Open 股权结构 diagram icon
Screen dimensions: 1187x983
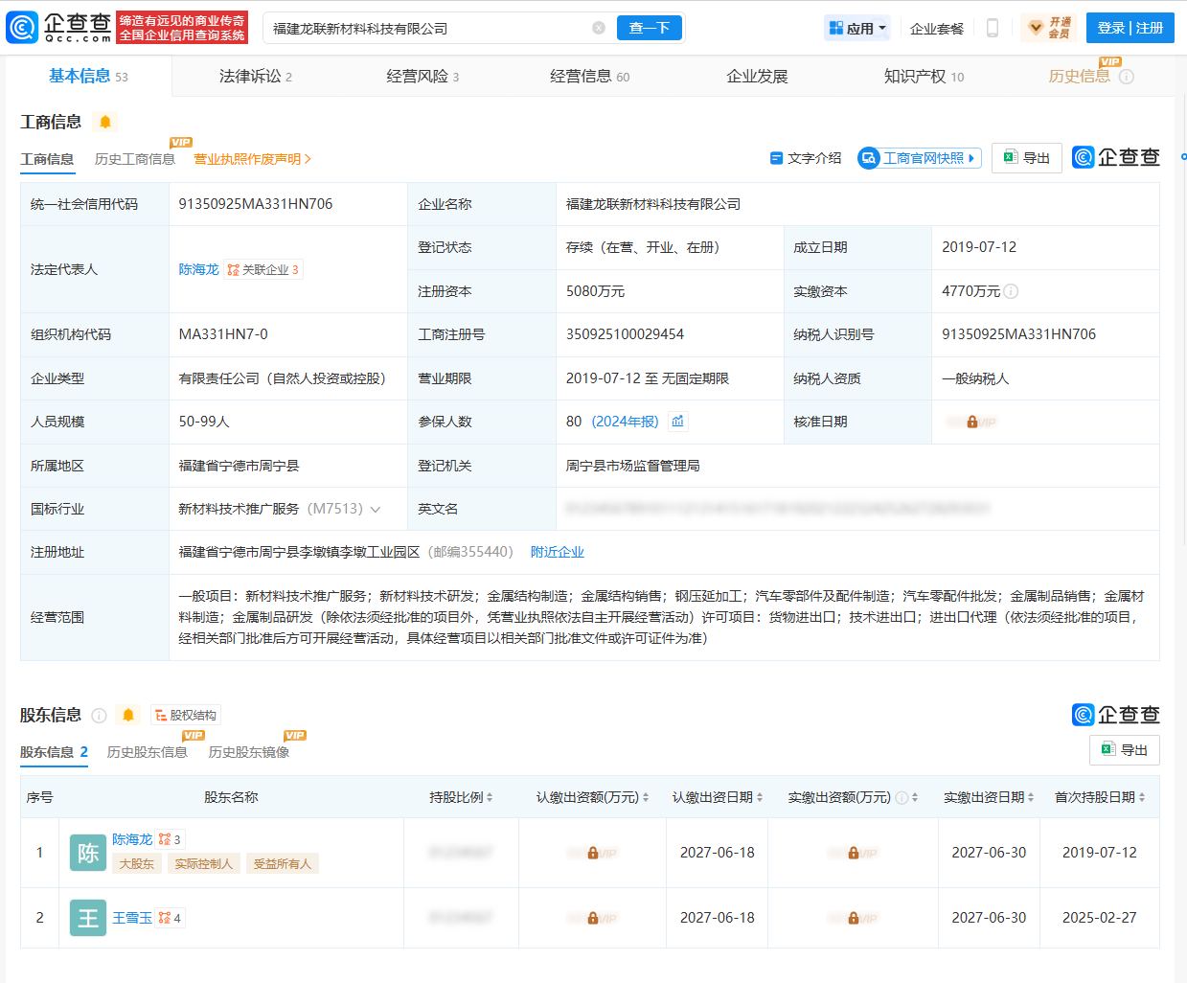point(186,715)
